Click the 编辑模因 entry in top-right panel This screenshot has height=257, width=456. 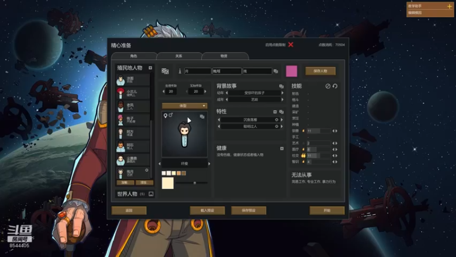(415, 13)
